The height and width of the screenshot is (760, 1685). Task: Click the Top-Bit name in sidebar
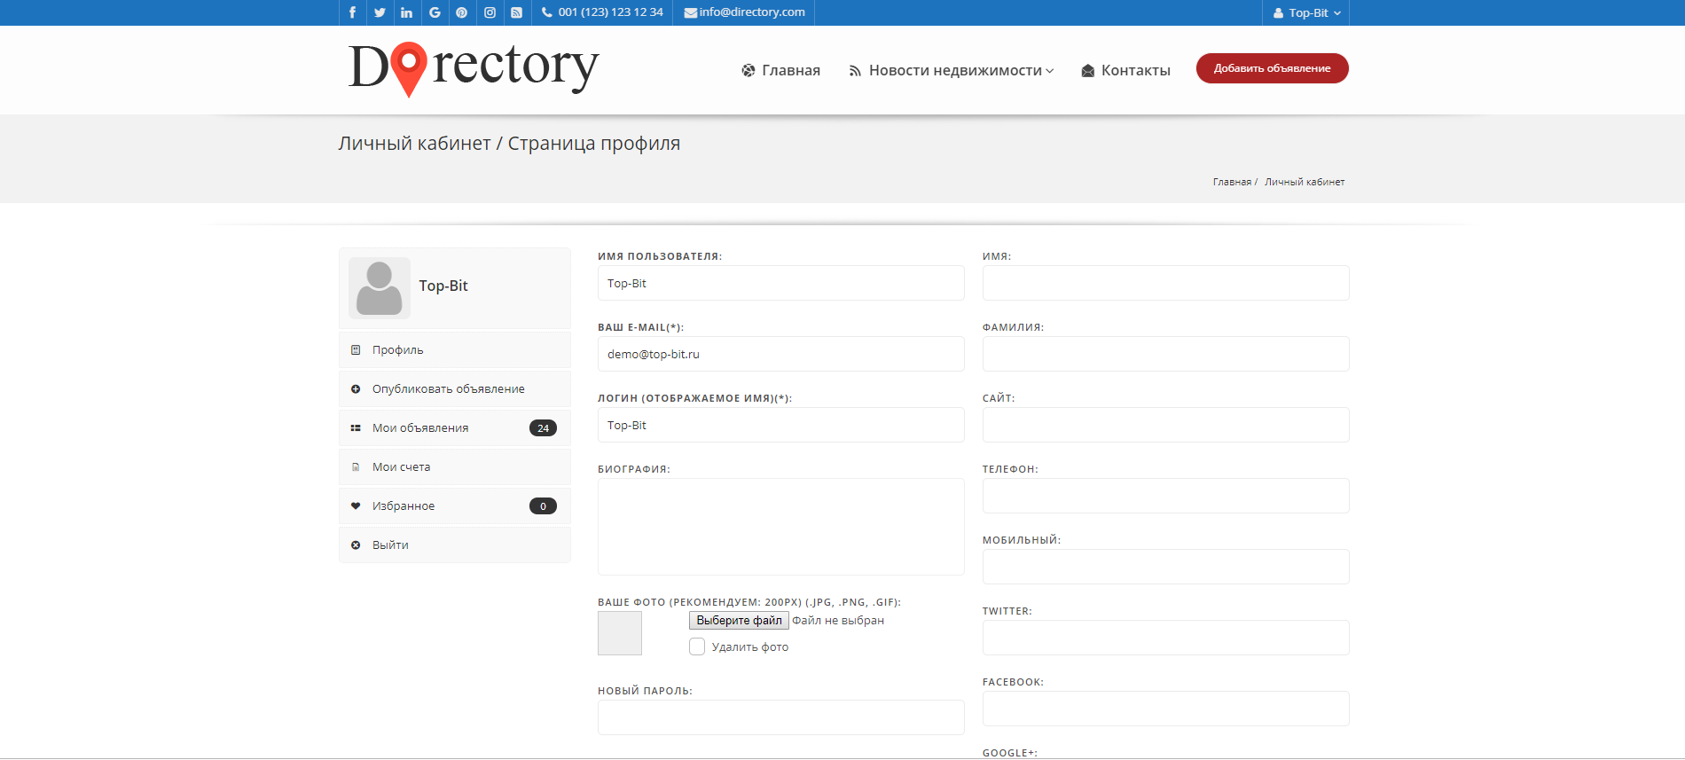pos(443,286)
